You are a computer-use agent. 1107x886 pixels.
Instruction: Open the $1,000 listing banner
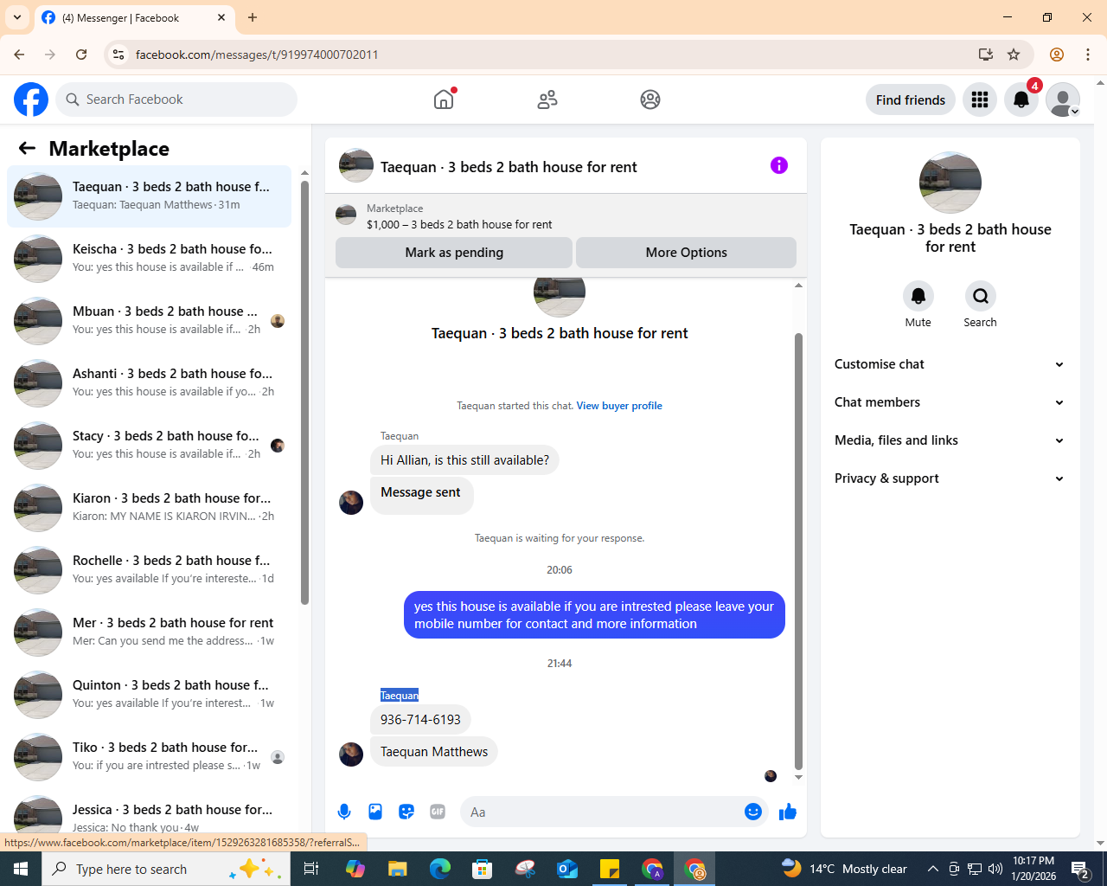click(x=566, y=215)
